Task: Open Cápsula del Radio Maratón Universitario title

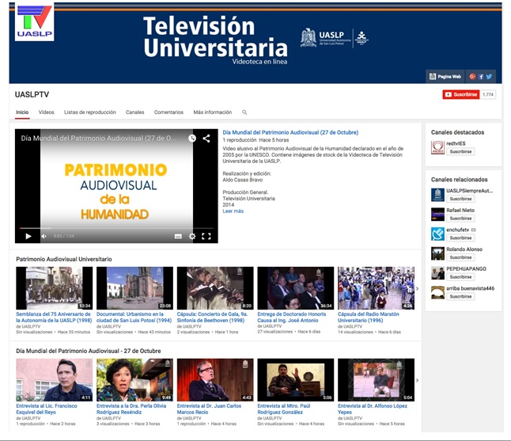Action: tap(369, 317)
